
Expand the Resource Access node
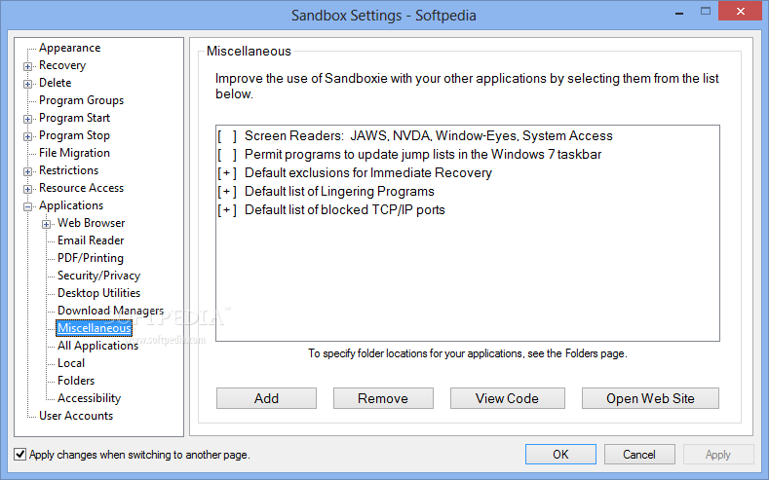(28, 189)
